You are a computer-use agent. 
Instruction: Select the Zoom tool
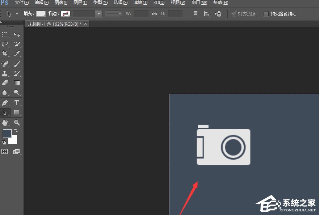(17, 122)
